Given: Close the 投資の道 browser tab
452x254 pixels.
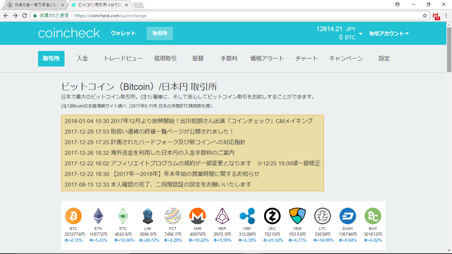Looking at the screenshot, I should (63, 5).
